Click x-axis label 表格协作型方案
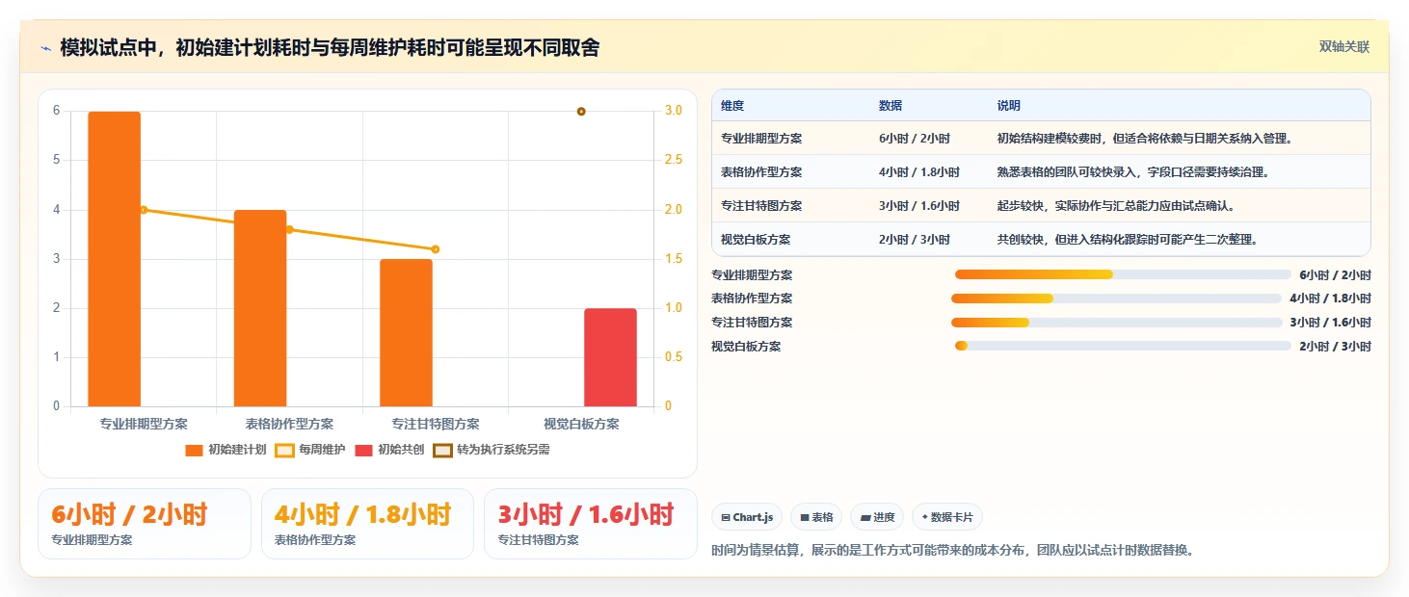The height and width of the screenshot is (597, 1409). pyautogui.click(x=289, y=424)
